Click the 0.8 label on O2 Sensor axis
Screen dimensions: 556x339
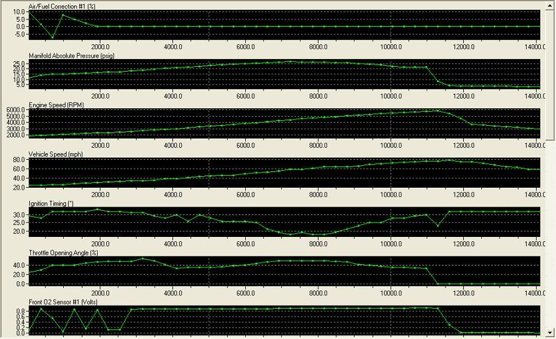pos(21,311)
